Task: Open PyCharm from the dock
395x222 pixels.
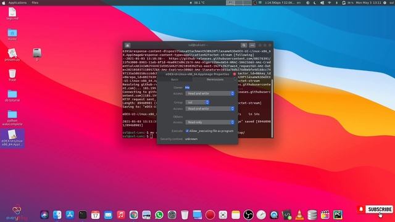Action: 338,215
